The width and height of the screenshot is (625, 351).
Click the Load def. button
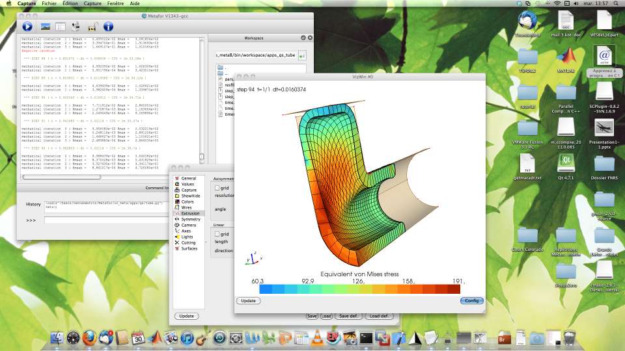tap(379, 316)
